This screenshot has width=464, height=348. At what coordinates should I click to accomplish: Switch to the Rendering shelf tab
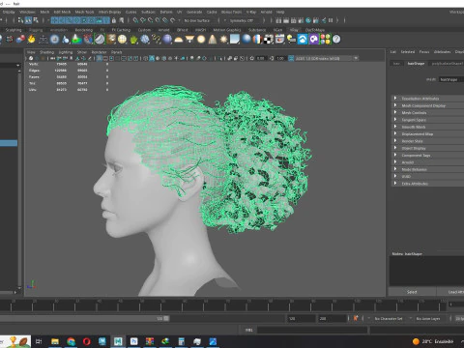pos(84,30)
